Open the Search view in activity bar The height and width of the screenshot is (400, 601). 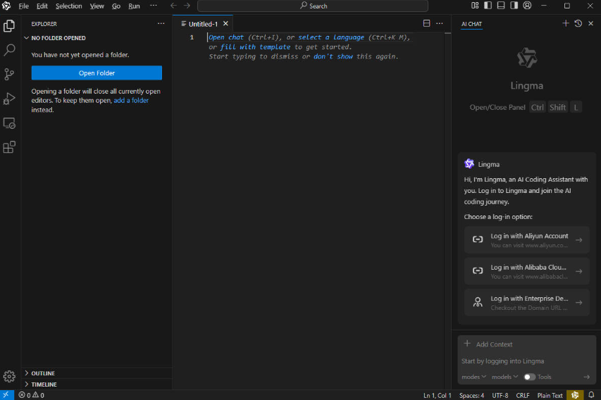[9, 50]
